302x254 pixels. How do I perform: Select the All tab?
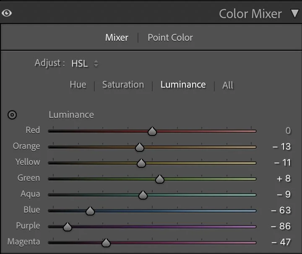tap(228, 85)
